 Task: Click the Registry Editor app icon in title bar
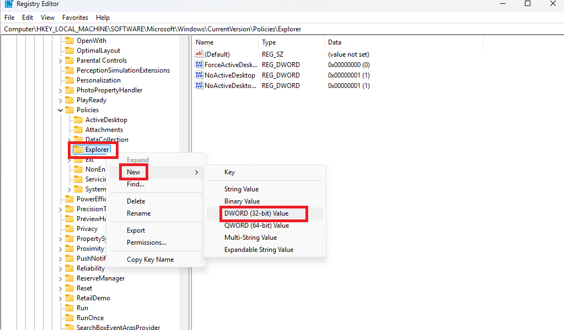[9, 4]
